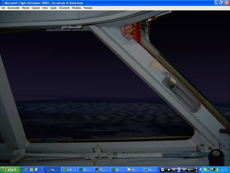This screenshot has width=230, height=173.
Task: Click the multicolored squares tray icon
Action: pos(213,170)
